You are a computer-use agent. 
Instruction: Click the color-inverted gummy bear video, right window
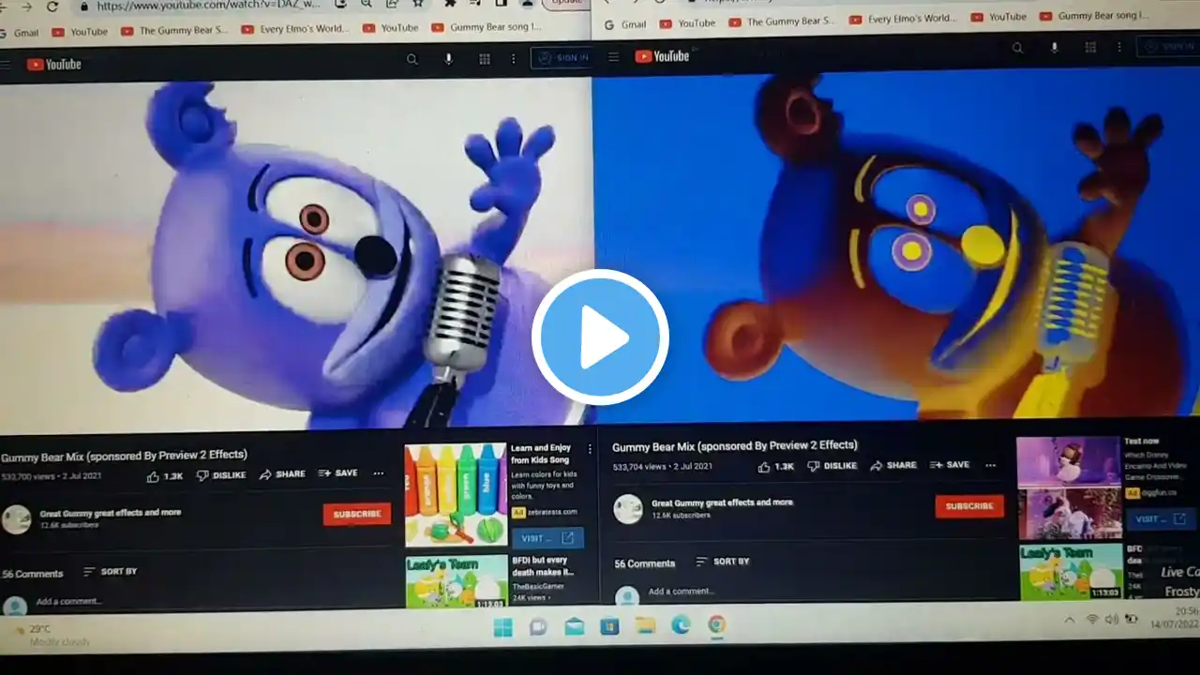896,246
